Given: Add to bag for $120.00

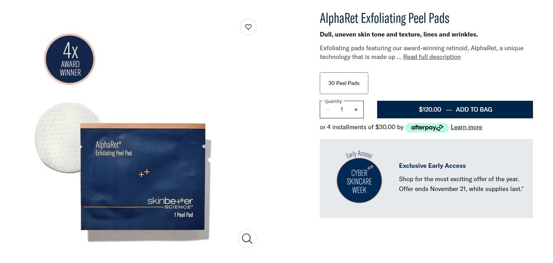Looking at the screenshot, I should (455, 110).
